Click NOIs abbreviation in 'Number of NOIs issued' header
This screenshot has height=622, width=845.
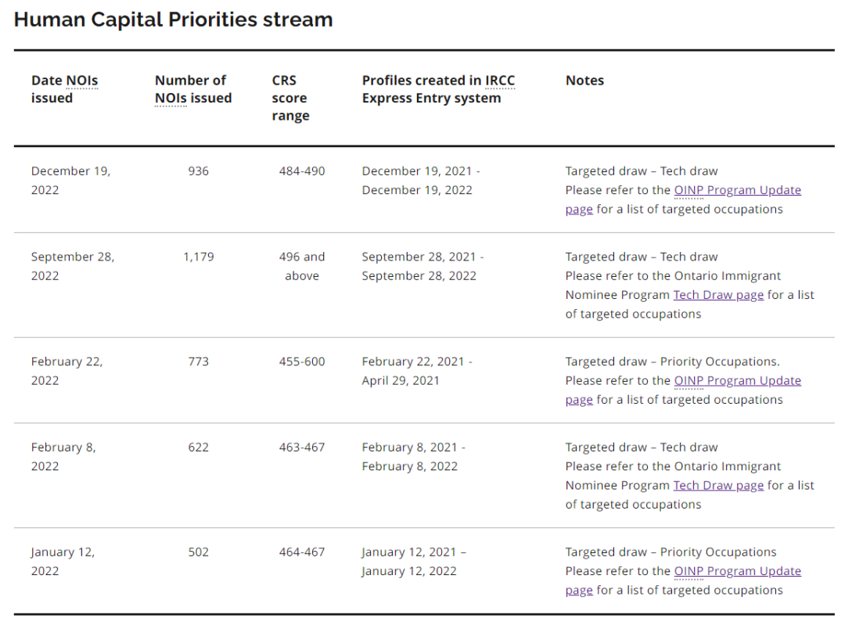tap(171, 99)
